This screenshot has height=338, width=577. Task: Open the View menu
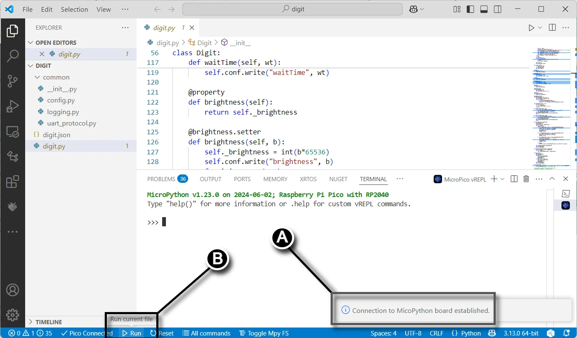pos(103,9)
